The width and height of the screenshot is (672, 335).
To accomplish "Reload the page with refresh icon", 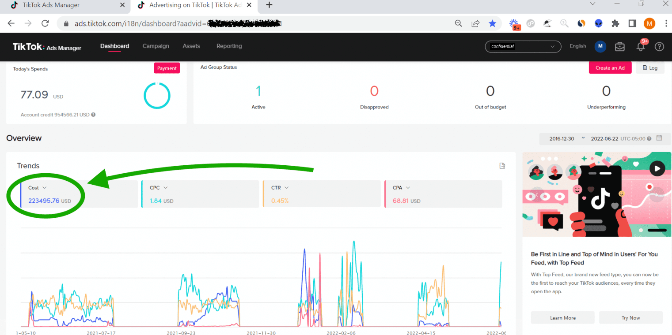I will click(x=45, y=23).
